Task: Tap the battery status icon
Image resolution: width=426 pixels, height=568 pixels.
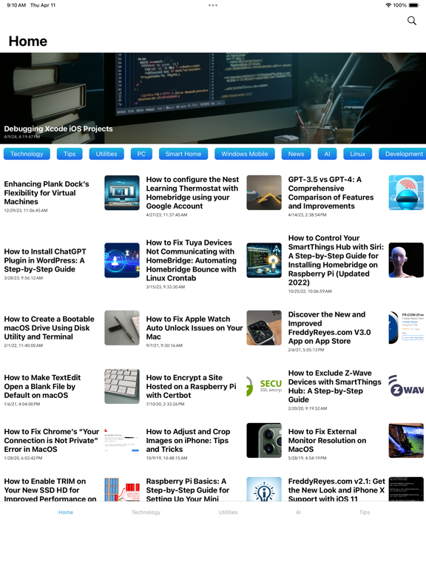Action: tap(413, 5)
